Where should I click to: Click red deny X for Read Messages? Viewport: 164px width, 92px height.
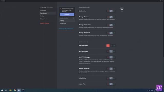pos(108,45)
